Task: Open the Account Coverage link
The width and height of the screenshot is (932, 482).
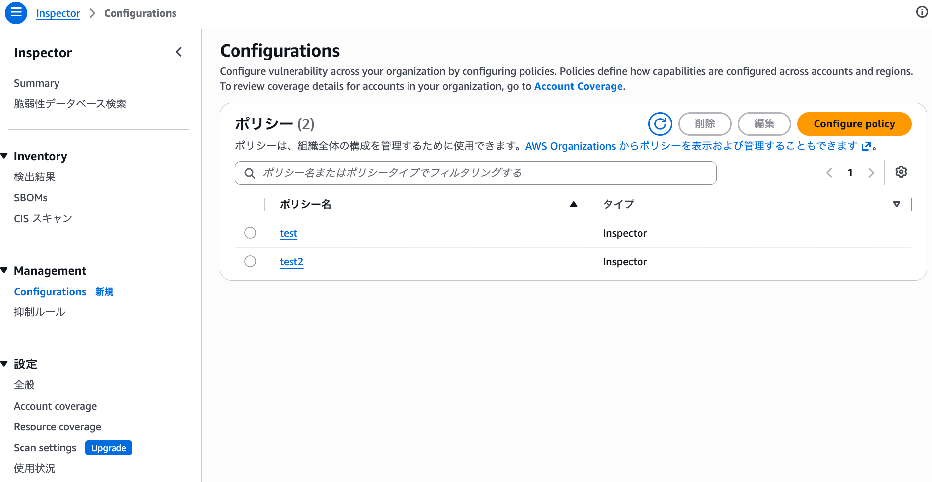Action: (x=579, y=86)
